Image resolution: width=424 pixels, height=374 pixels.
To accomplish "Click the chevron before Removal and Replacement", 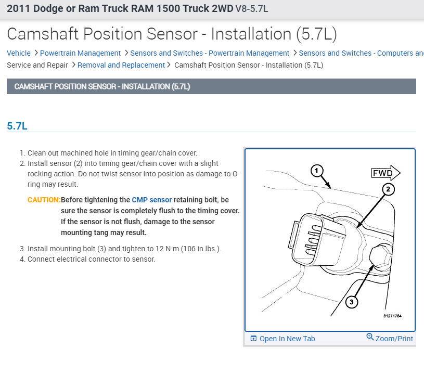I will [x=73, y=65].
